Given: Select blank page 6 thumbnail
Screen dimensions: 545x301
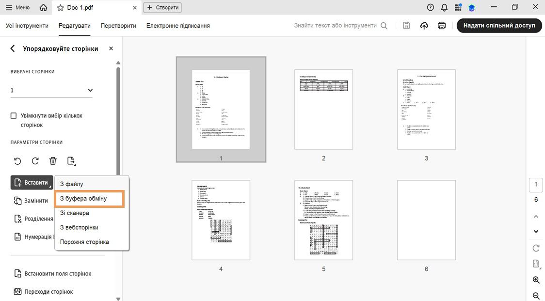Looking at the screenshot, I should tap(427, 220).
